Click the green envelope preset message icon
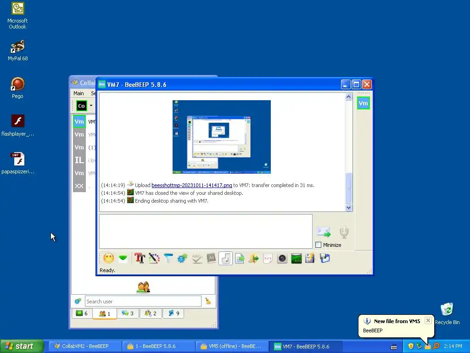The image size is (470, 353). (x=123, y=258)
